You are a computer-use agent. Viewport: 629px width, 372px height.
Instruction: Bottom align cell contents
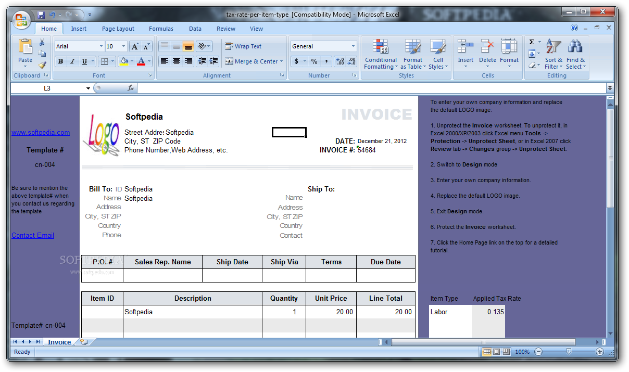click(x=188, y=46)
